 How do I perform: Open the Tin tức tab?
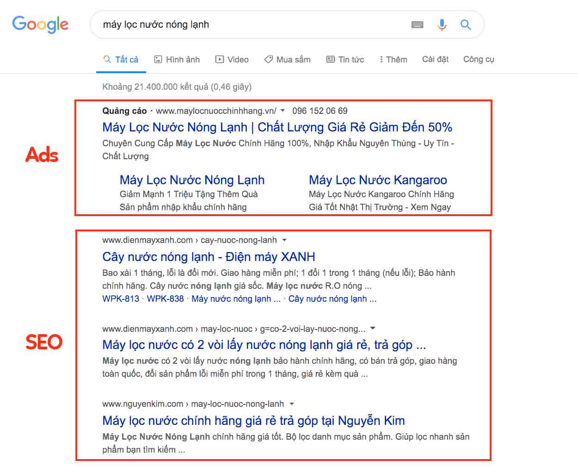(x=345, y=59)
